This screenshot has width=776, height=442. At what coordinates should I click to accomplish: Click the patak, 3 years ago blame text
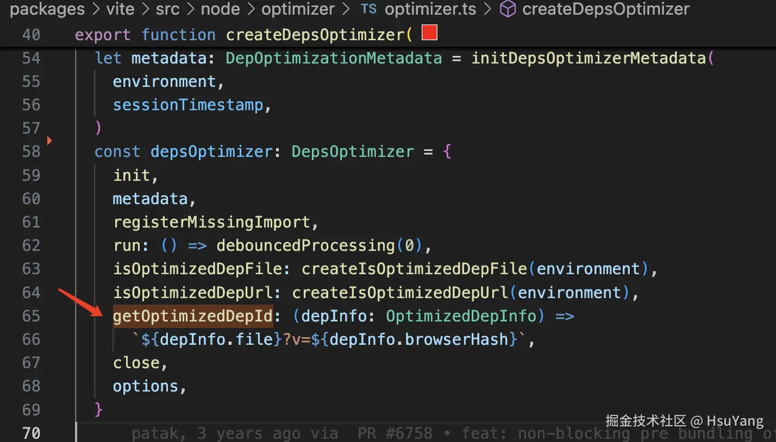[216, 433]
